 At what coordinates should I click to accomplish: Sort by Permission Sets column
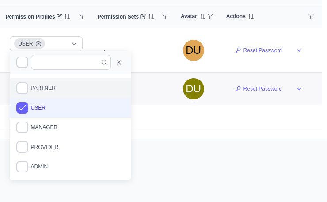coord(151,16)
